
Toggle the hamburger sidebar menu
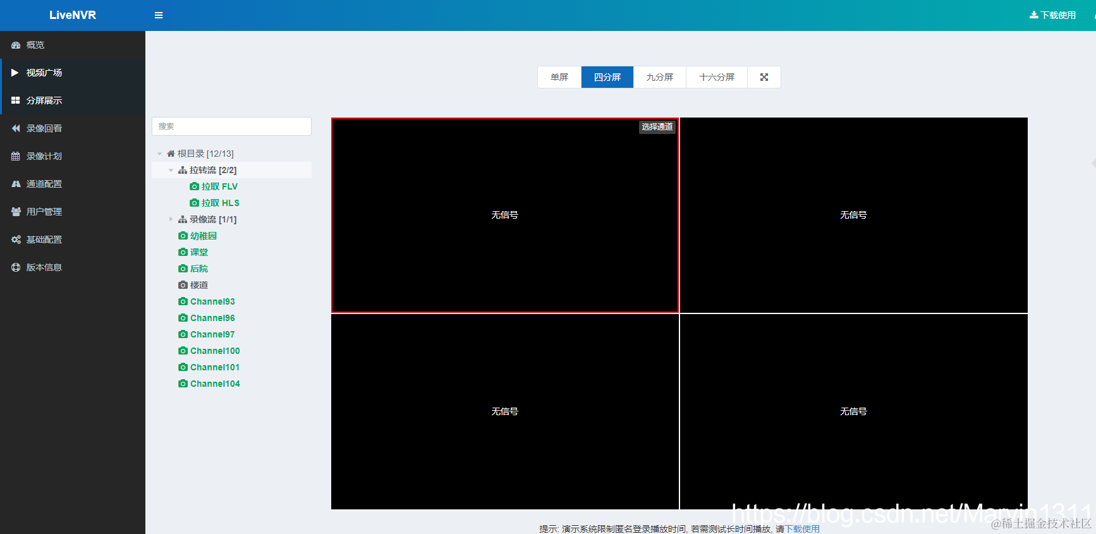(159, 15)
